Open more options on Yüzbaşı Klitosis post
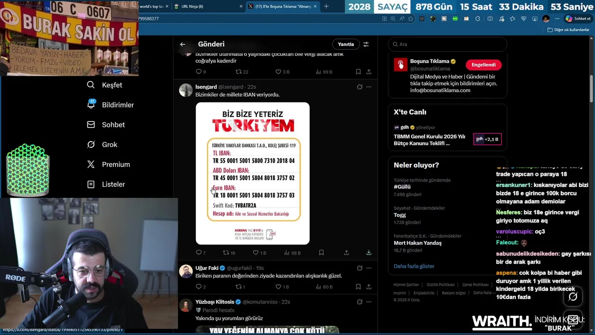Image resolution: width=595 pixels, height=335 pixels. point(369,302)
